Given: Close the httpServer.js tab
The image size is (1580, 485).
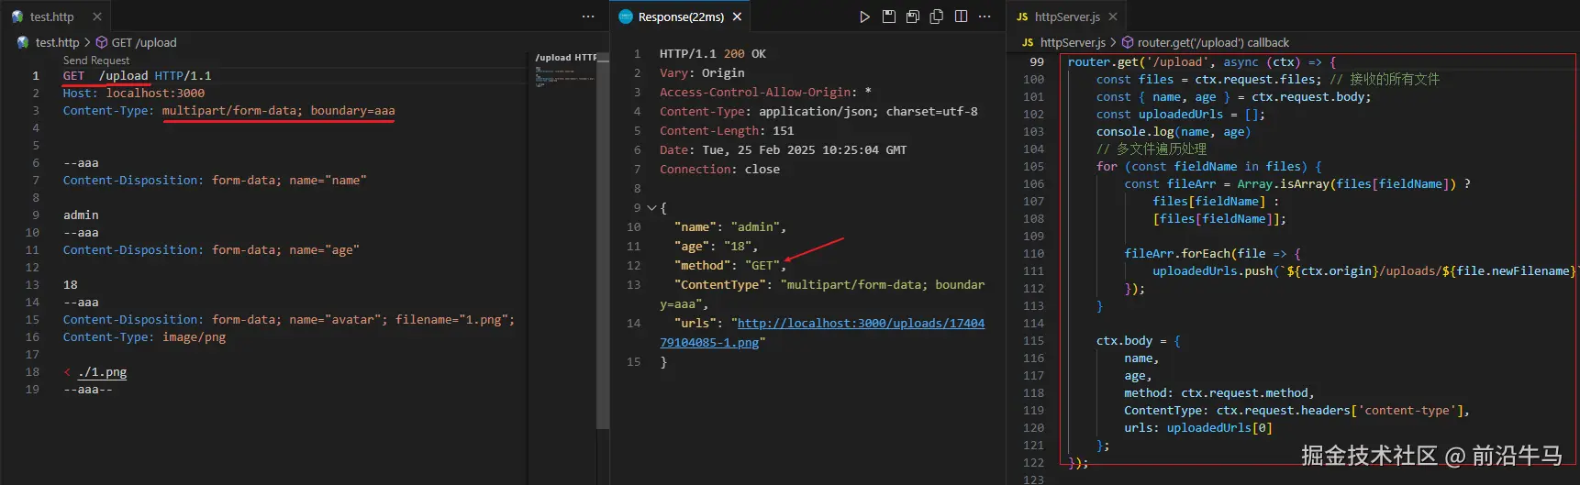Looking at the screenshot, I should (1113, 17).
